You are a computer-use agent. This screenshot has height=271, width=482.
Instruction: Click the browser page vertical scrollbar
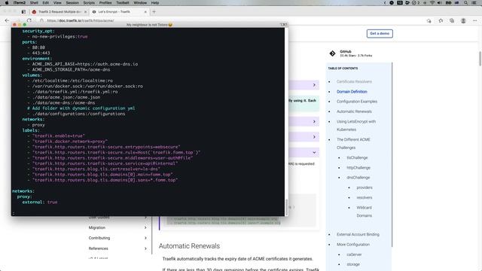click(480, 59)
